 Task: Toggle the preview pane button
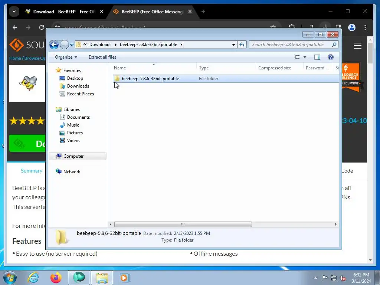(x=317, y=57)
